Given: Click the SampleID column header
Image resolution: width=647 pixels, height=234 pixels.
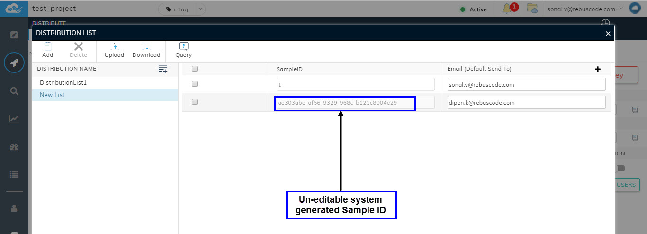Looking at the screenshot, I should point(289,69).
